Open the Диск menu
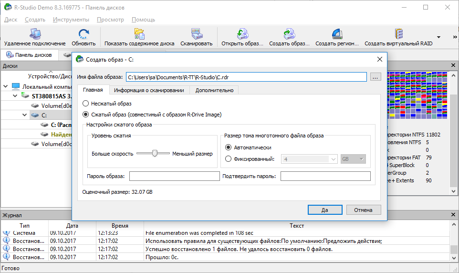This screenshot has height=273, width=459. tap(11, 20)
